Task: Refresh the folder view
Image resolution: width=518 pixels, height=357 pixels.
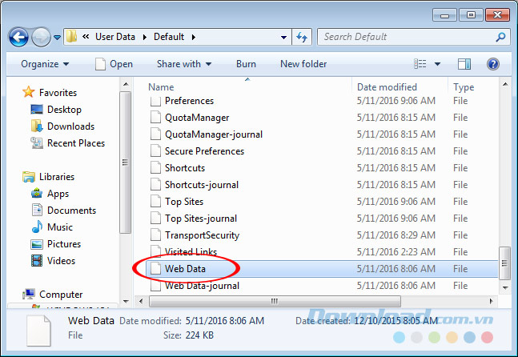Action: click(302, 37)
